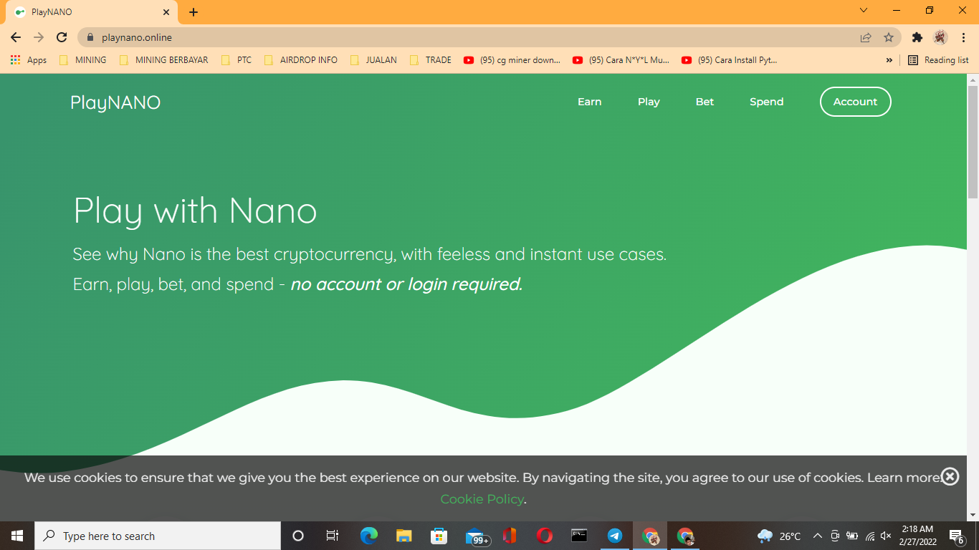Click the muted volume tray icon

click(886, 536)
